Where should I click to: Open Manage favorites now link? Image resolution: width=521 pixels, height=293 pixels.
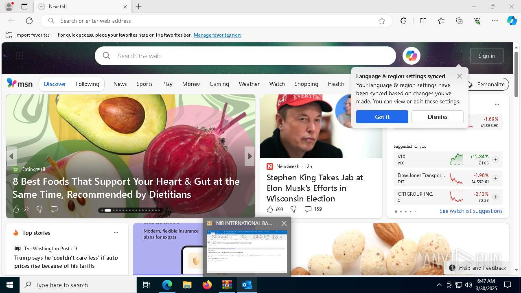[217, 35]
